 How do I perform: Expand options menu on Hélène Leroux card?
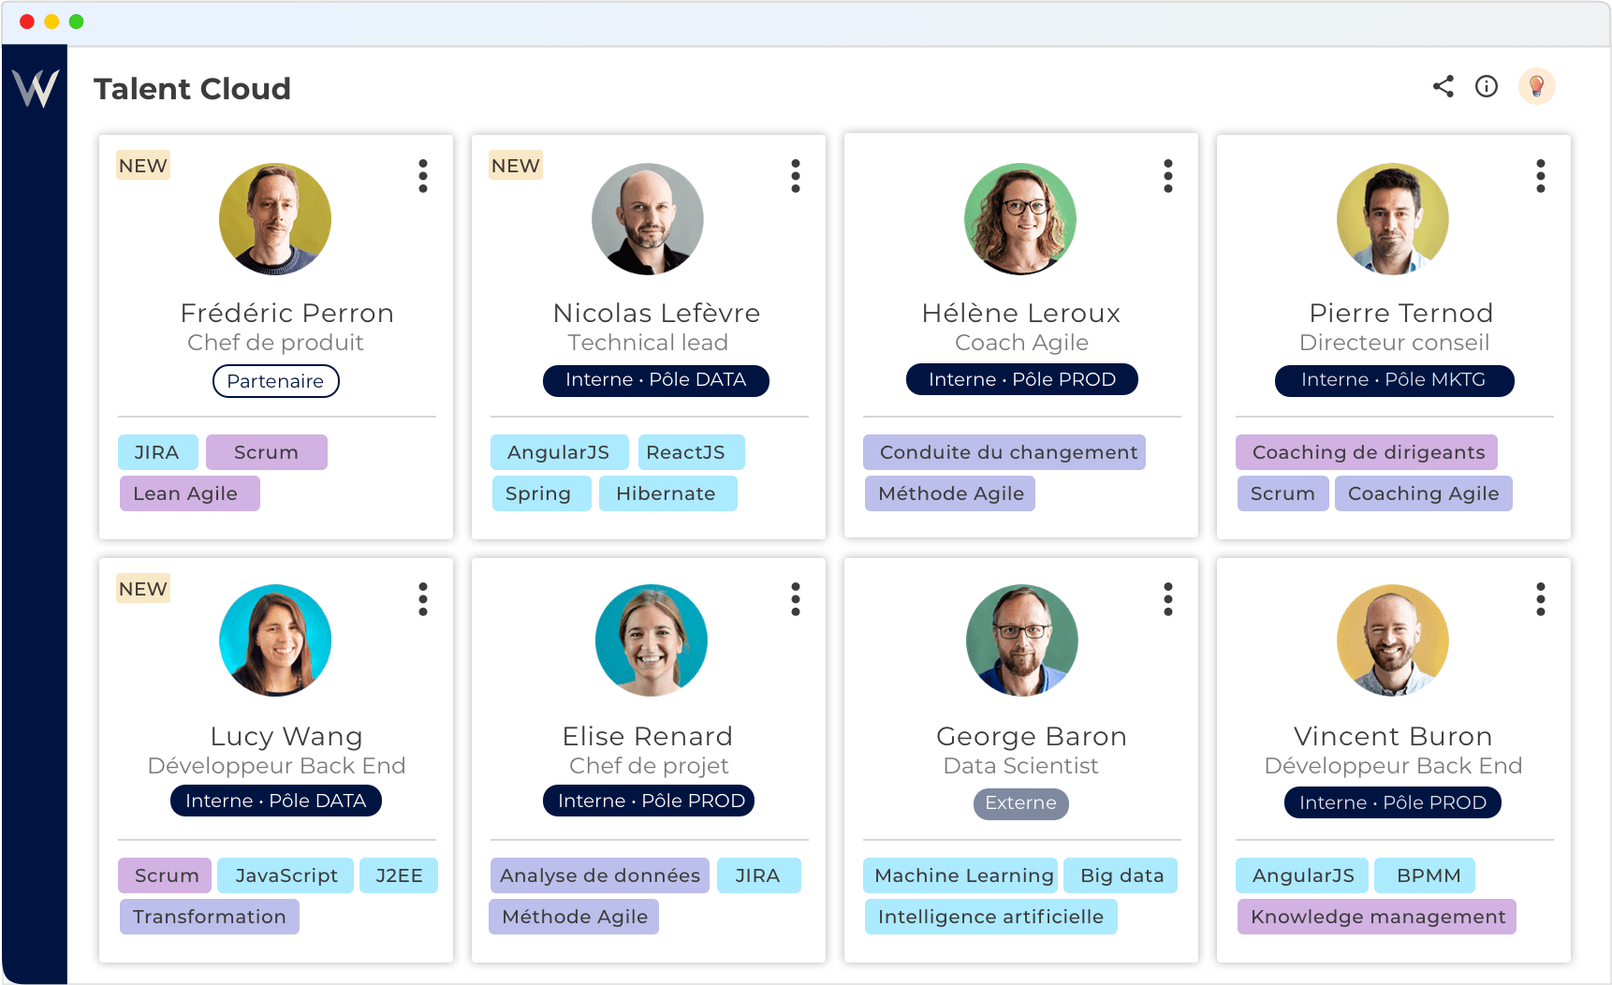(x=1168, y=176)
